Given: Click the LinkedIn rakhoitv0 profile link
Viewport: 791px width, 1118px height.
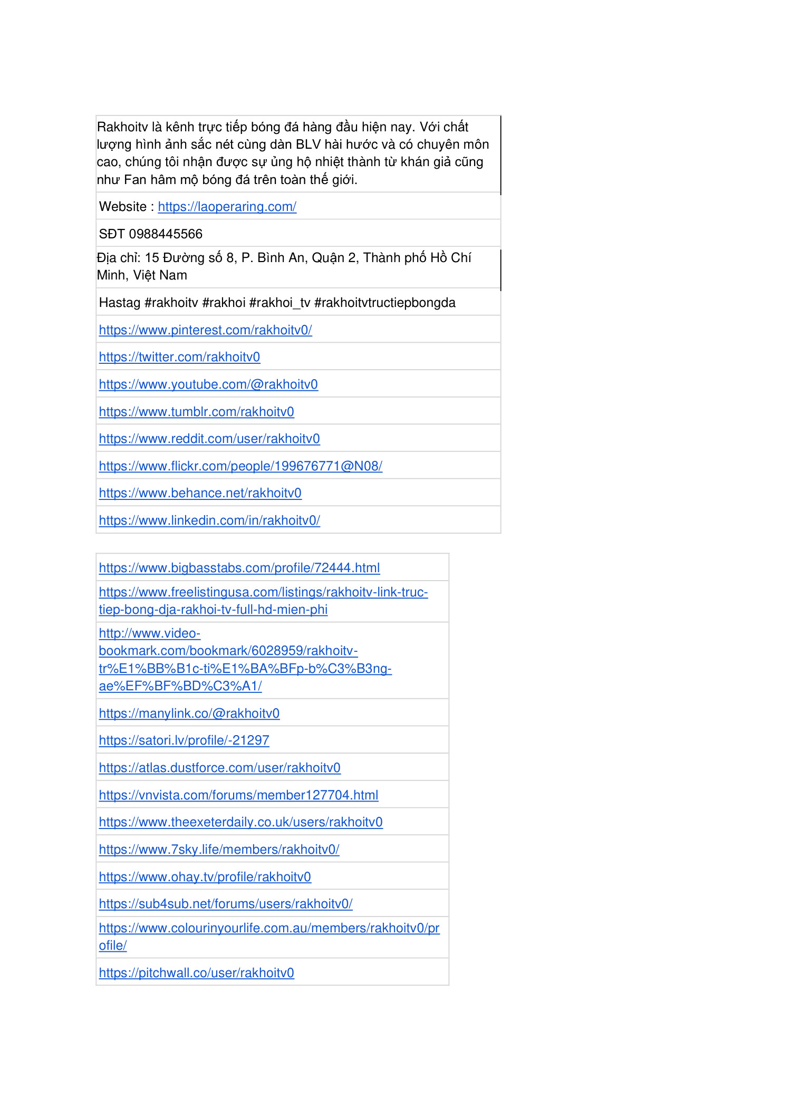Looking at the screenshot, I should coord(209,521).
